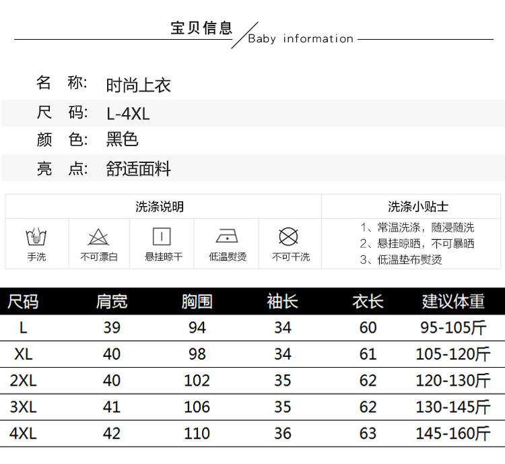This screenshot has height=464, width=505.
Task: Click tip 1 常温洗涤，随浸随洗
Action: point(417,228)
